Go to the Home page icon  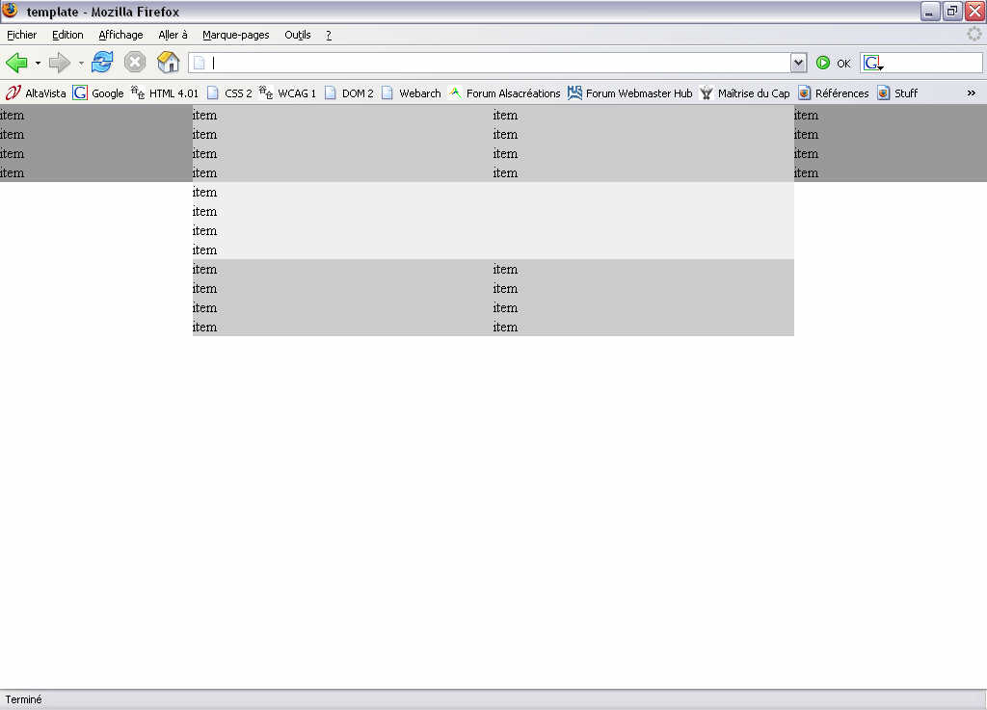[168, 63]
